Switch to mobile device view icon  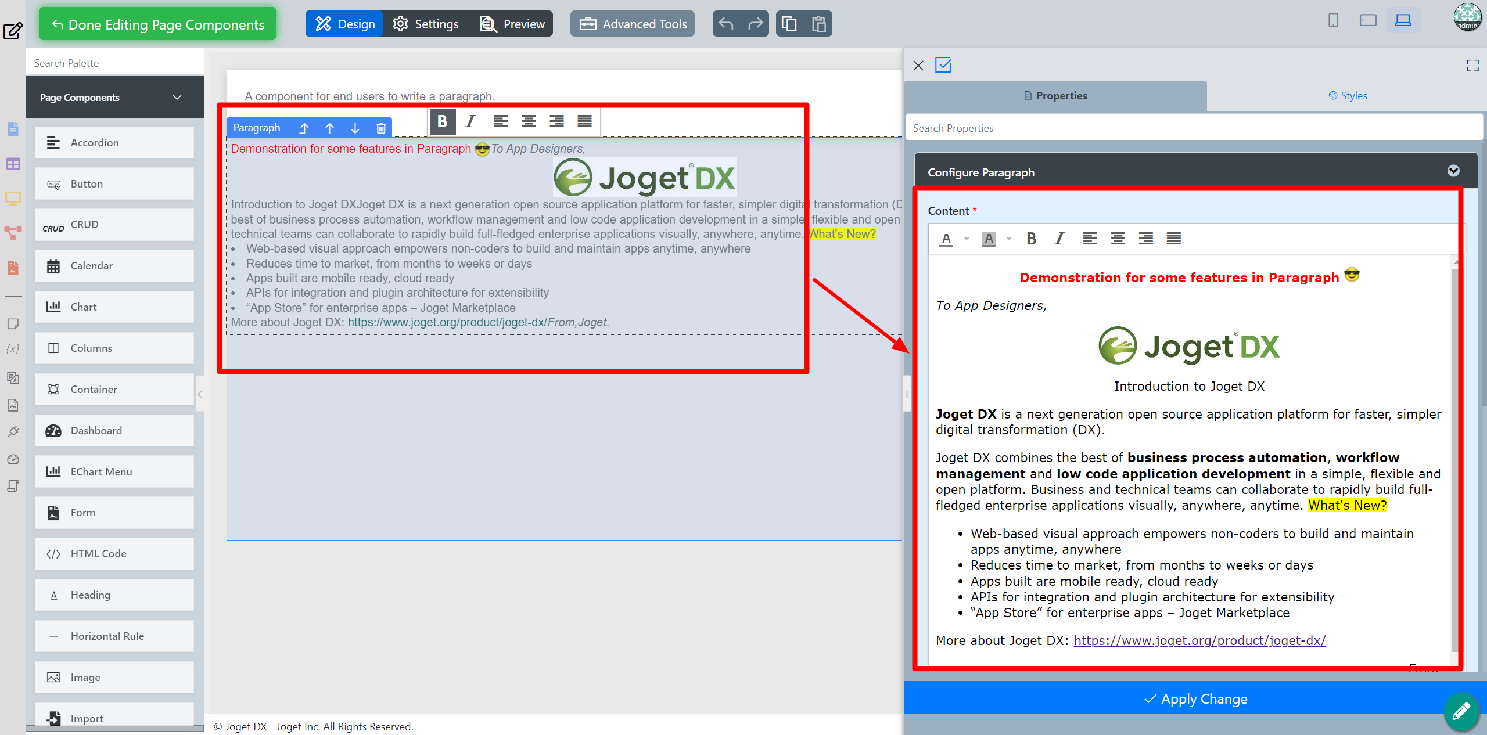tap(1333, 21)
